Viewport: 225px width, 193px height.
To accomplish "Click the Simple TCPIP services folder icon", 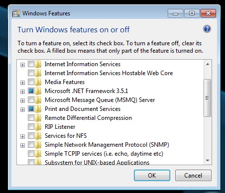I will coord(38,154).
